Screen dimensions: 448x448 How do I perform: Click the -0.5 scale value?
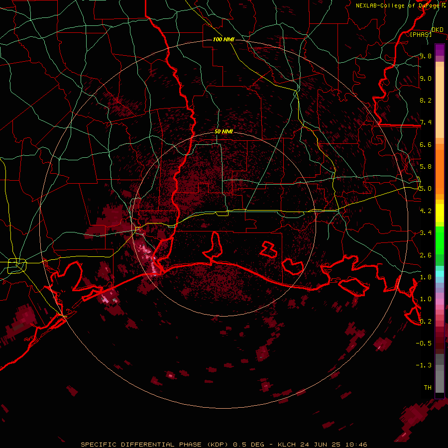click(x=424, y=343)
